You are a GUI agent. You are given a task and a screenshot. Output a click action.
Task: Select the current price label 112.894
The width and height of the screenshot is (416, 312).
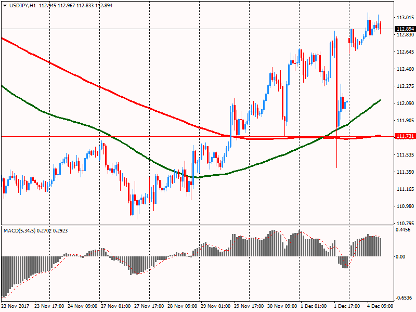(x=405, y=29)
